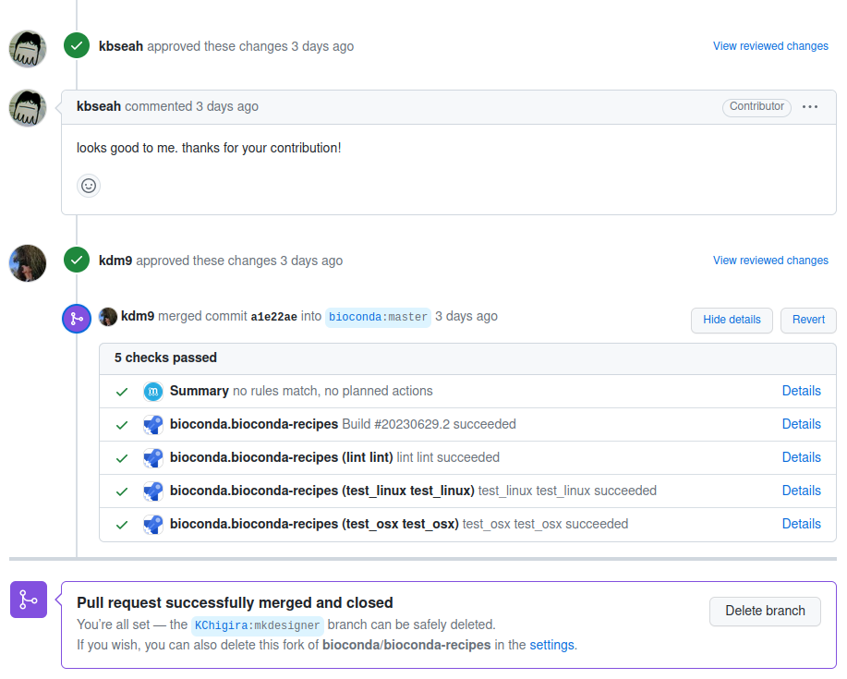Image resolution: width=847 pixels, height=679 pixels.
Task: Click the Azure icon for test_linux check
Action: coord(153,491)
